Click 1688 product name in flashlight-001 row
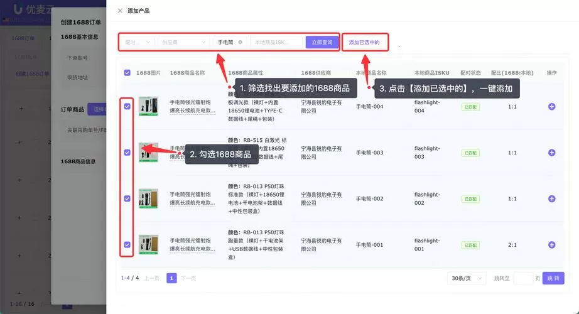 [192, 244]
